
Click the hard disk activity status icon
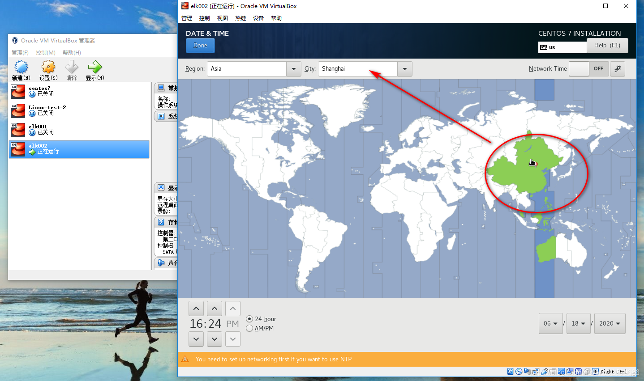[511, 371]
